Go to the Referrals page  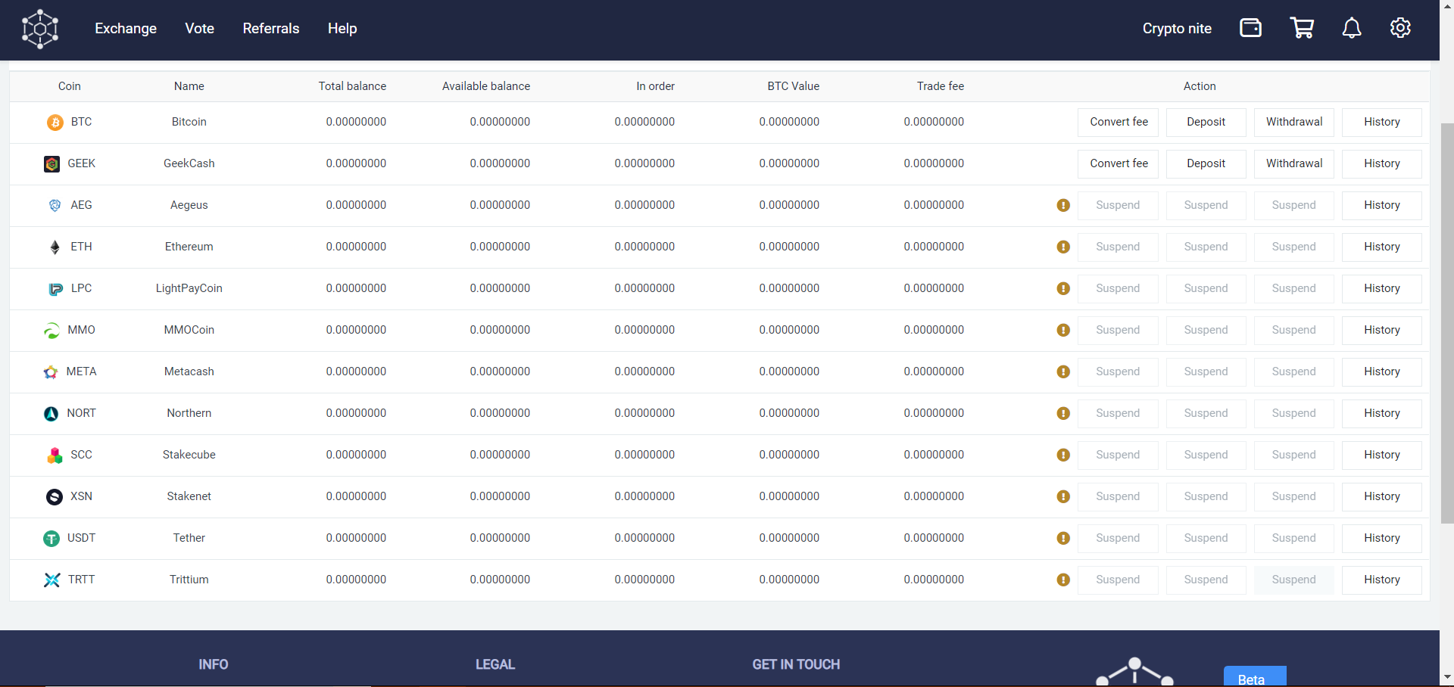point(271,29)
